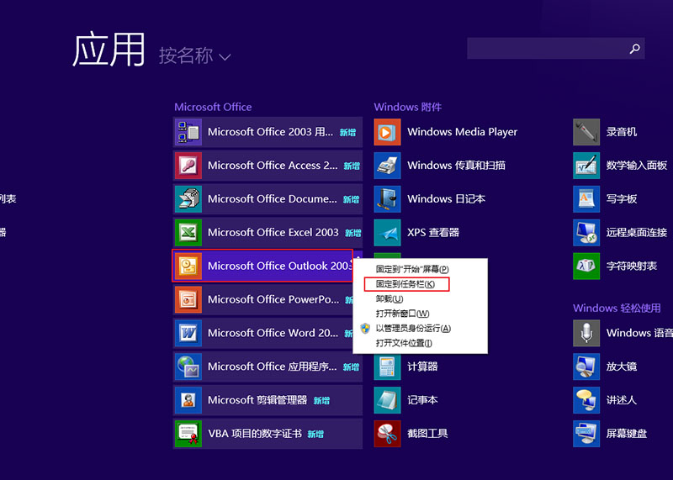Image resolution: width=673 pixels, height=480 pixels.
Task: Open Microsoft Office 2003 user settings icon
Action: coord(188,132)
